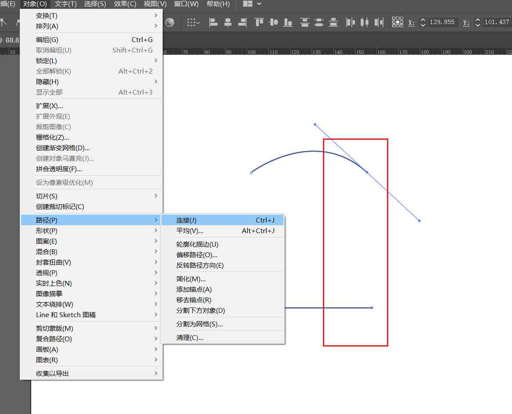The image size is (512, 414).
Task: Click the selected anchor point on curve
Action: tap(367, 172)
